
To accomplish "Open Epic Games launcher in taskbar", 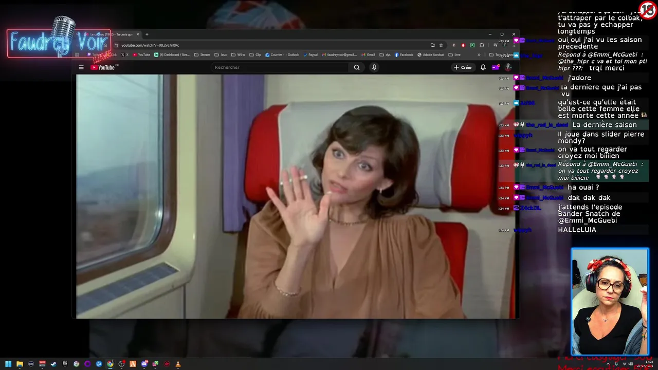I will pyautogui.click(x=65, y=364).
